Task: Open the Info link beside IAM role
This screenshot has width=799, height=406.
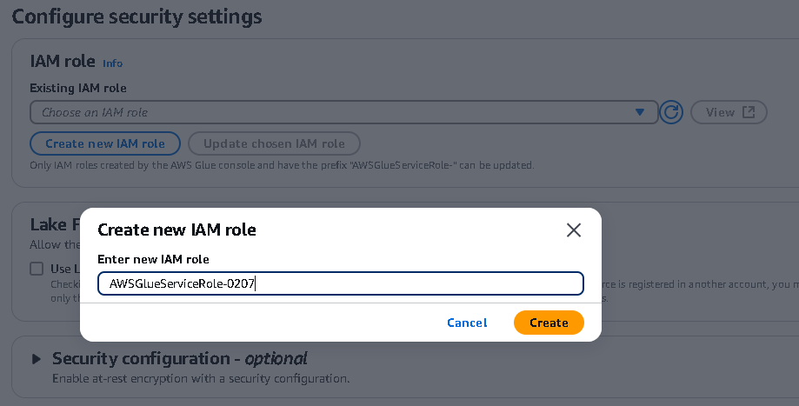Action: [112, 63]
